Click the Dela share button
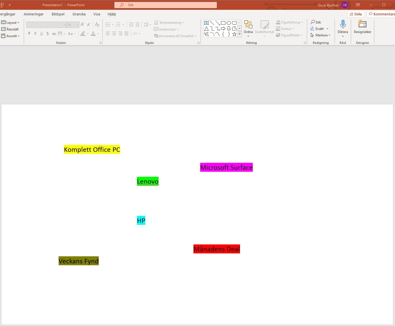The image size is (395, 326). click(356, 14)
